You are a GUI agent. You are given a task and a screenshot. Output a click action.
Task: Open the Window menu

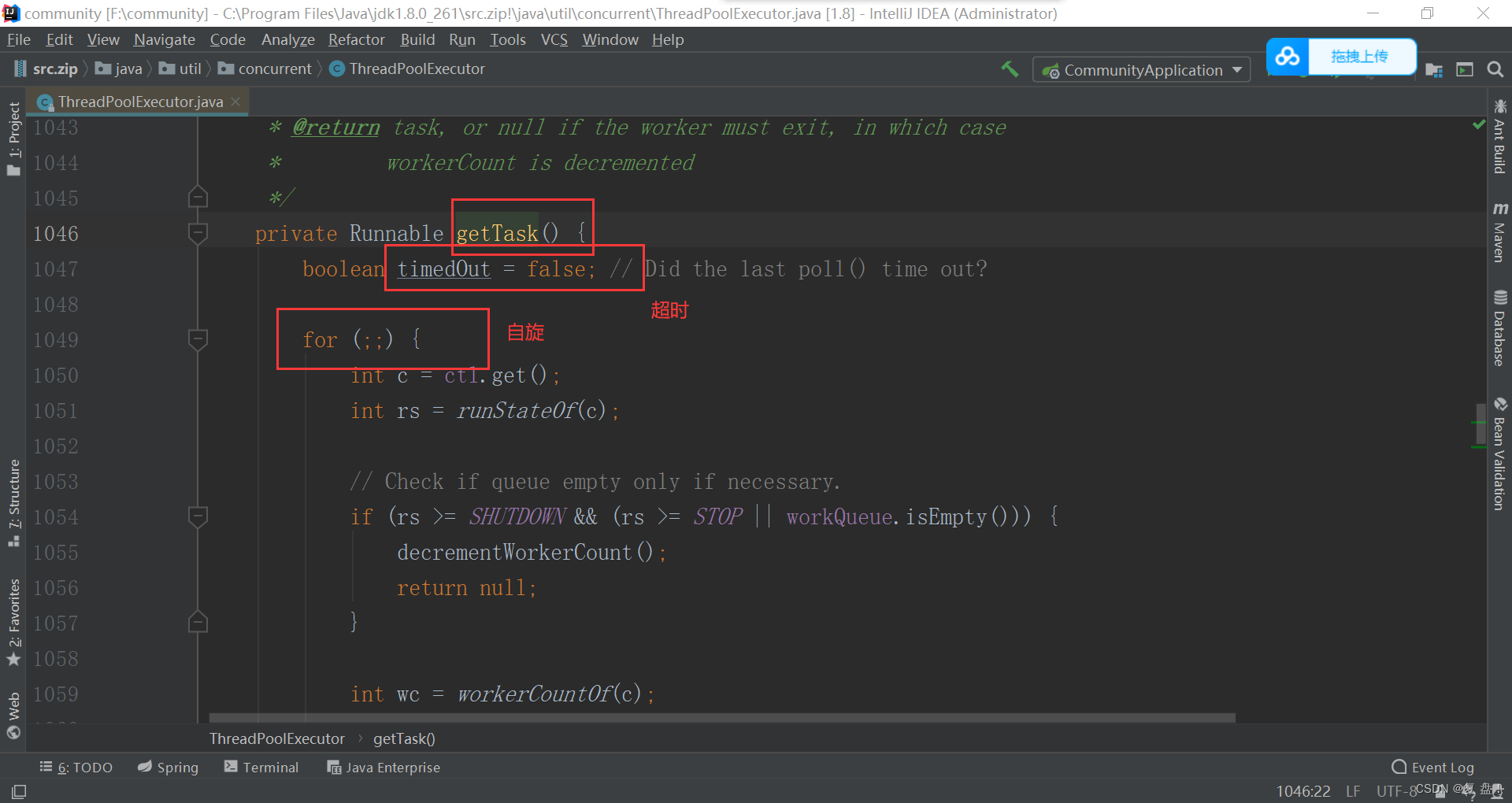click(x=610, y=39)
